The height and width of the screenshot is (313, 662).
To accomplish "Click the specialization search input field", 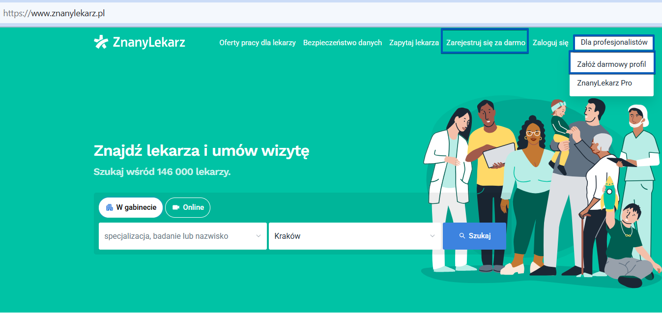I will coord(172,236).
